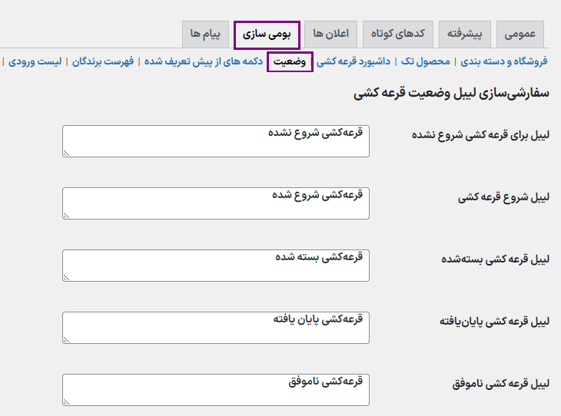Switch to the پیشرفته tab

[465, 35]
